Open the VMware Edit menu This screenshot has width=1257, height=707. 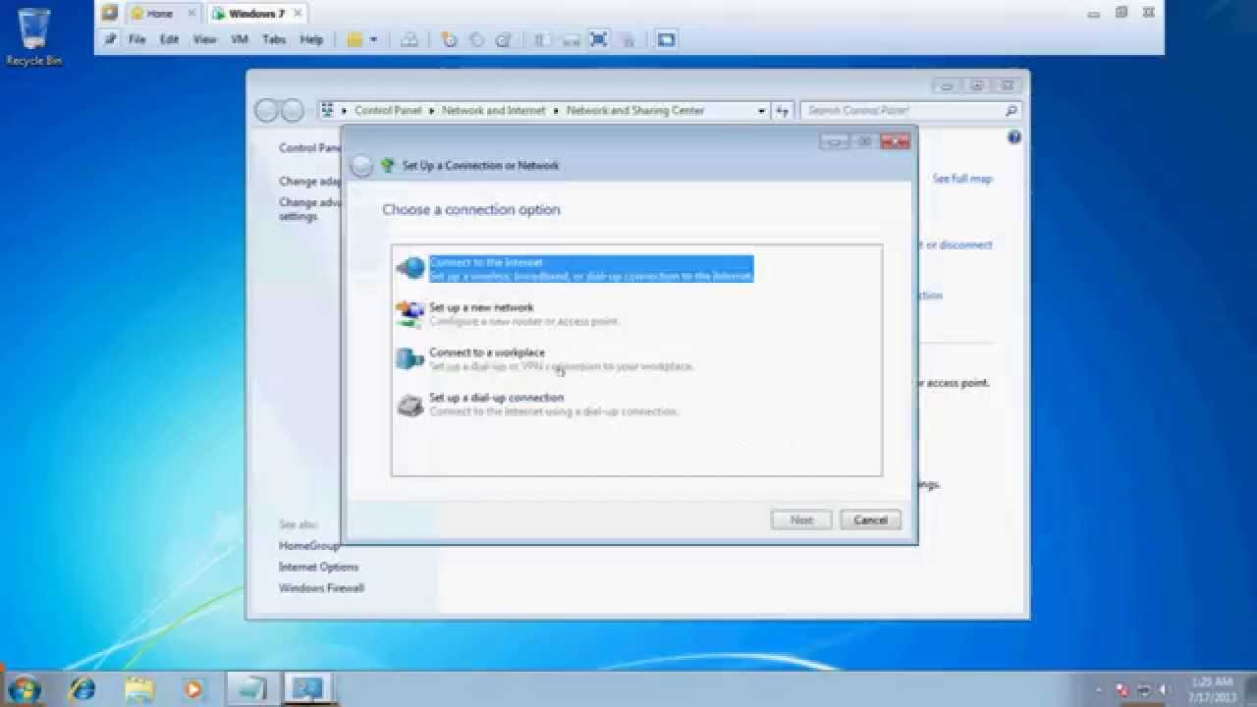point(170,39)
